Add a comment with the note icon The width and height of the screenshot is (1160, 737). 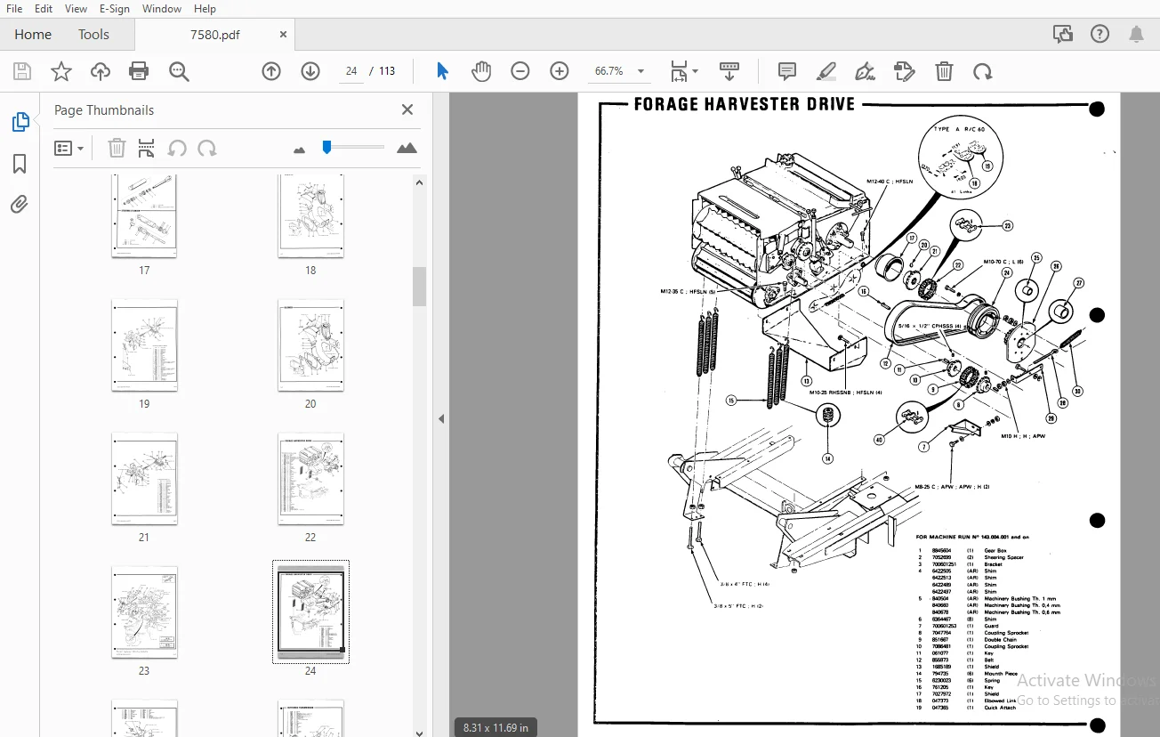[x=787, y=71]
